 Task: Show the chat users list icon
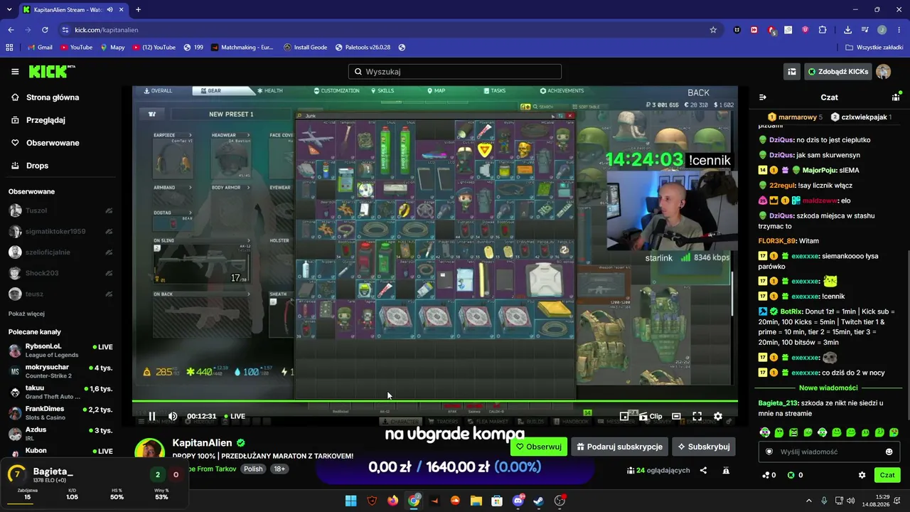click(896, 97)
